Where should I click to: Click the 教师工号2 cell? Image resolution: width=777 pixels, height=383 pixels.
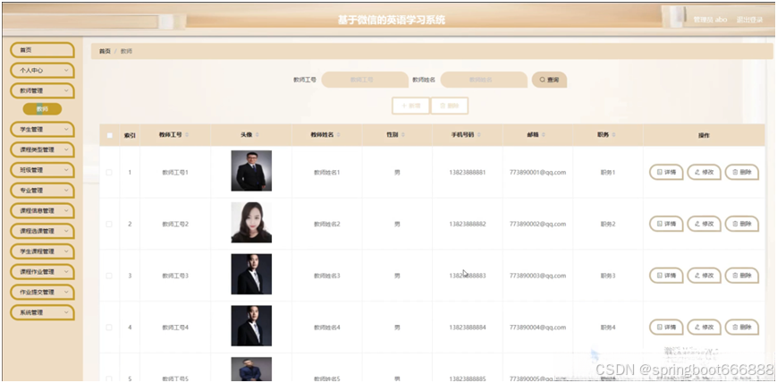(x=175, y=224)
